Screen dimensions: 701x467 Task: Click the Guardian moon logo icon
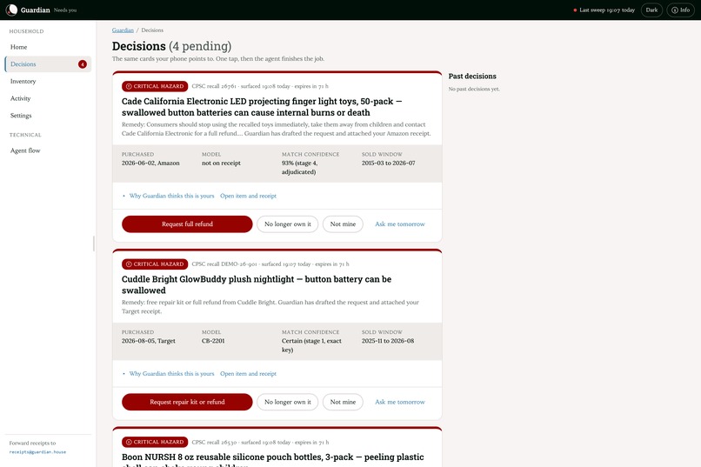point(11,10)
